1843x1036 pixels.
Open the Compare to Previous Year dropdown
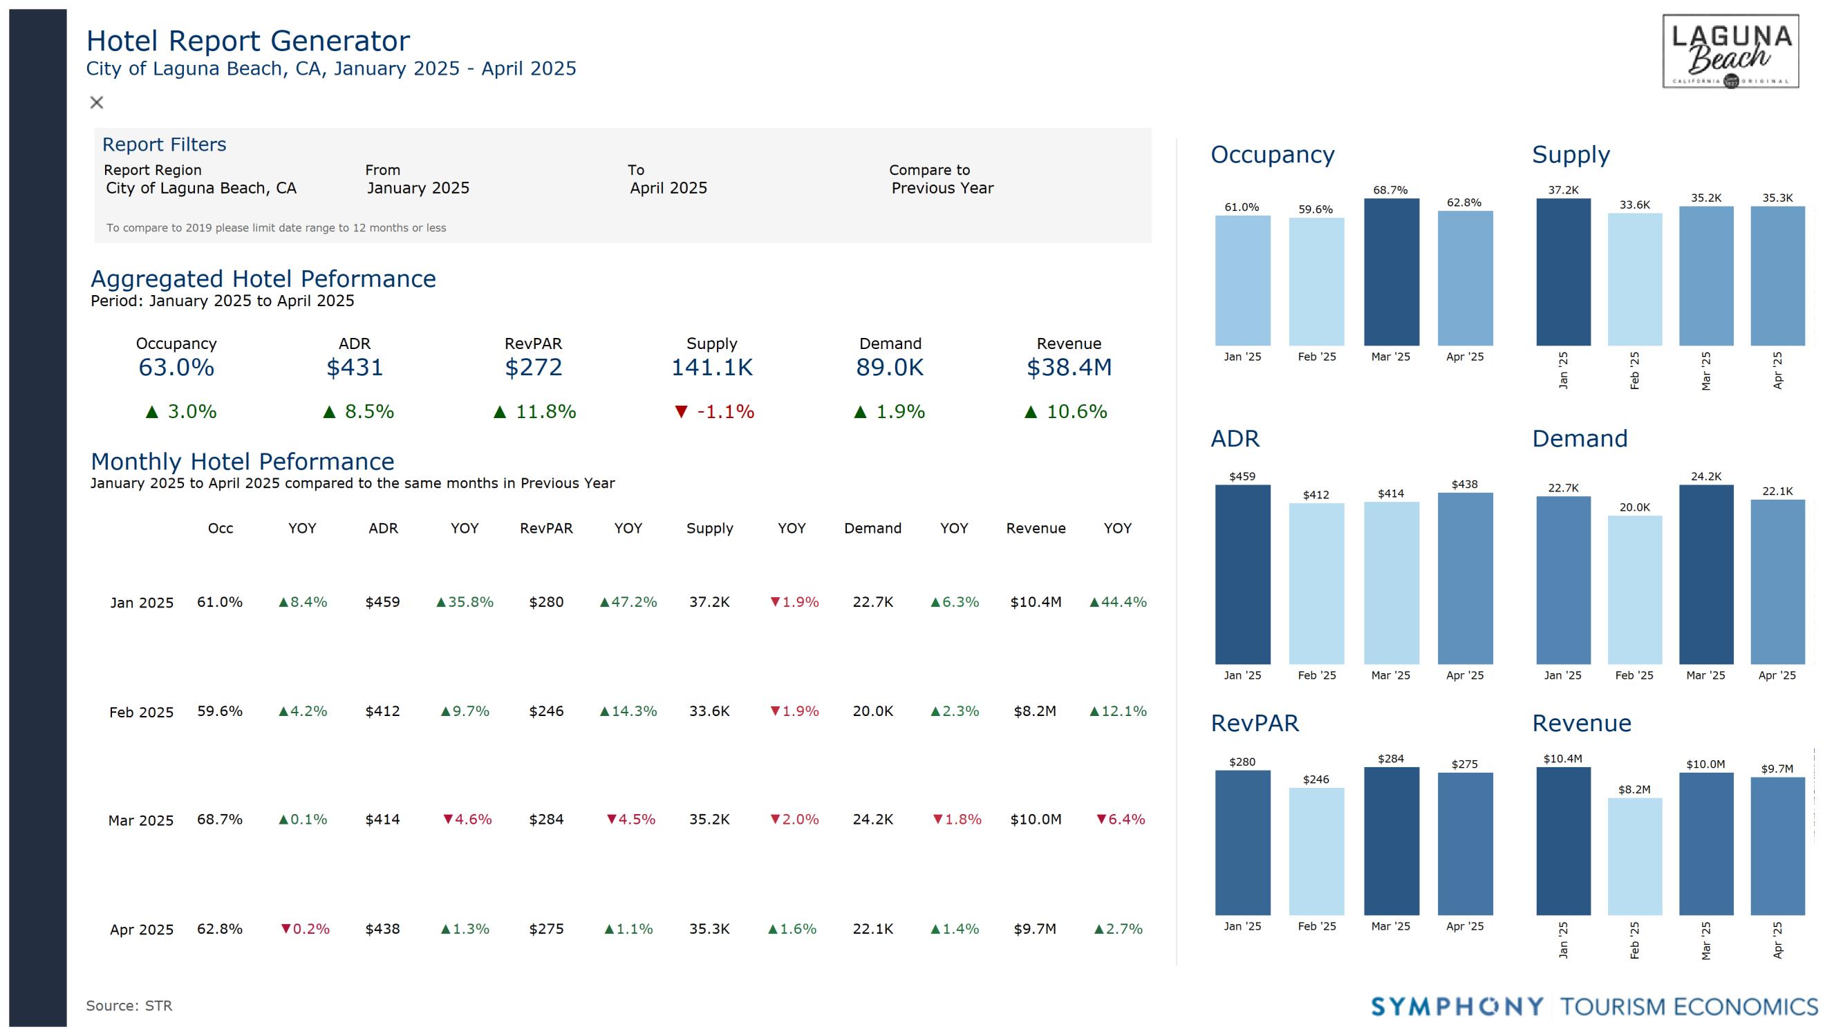942,188
